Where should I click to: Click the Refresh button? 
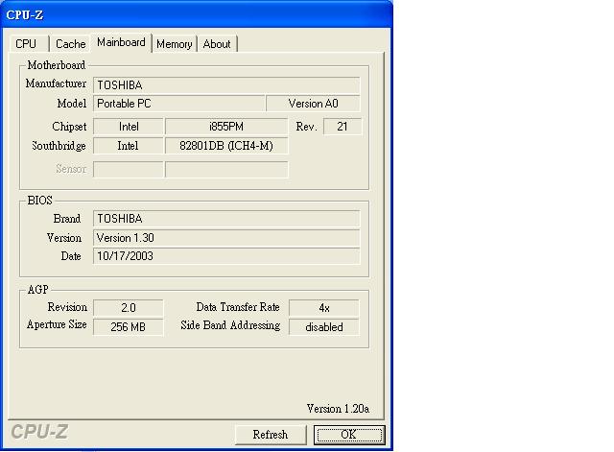(271, 435)
